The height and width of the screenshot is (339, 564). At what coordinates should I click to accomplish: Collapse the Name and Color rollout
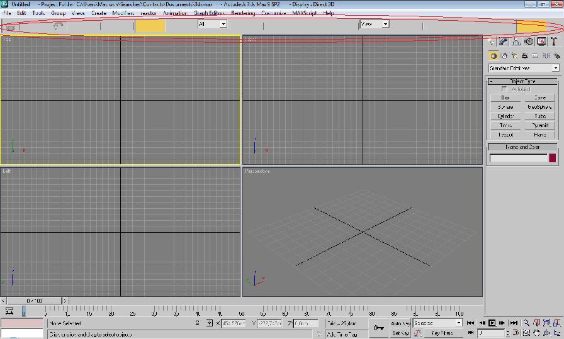(x=522, y=147)
